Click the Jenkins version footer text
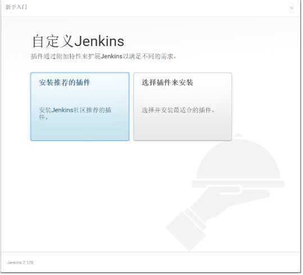 pyautogui.click(x=20, y=263)
